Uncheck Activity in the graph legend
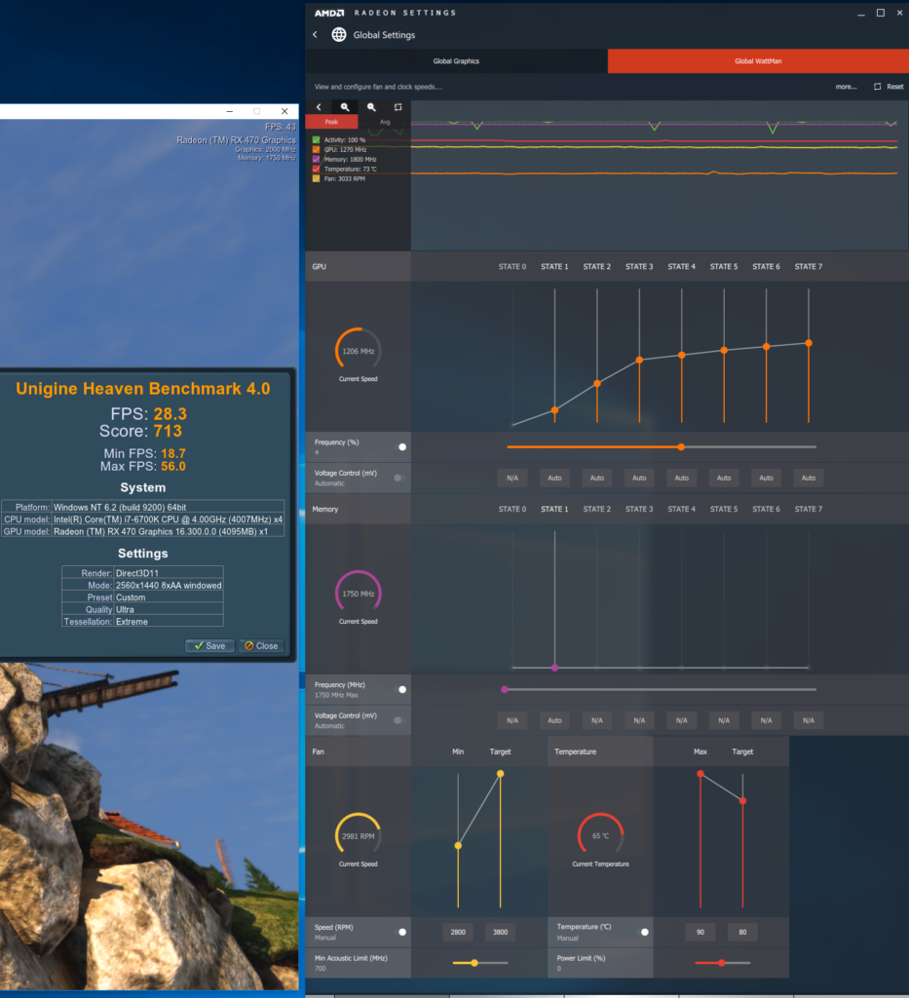 pyautogui.click(x=316, y=139)
